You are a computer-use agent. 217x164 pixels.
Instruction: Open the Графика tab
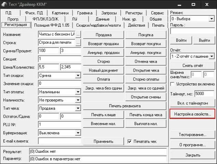pos(85,13)
